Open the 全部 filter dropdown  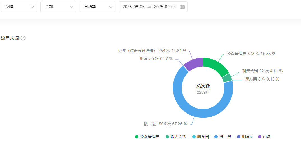pos(58,7)
